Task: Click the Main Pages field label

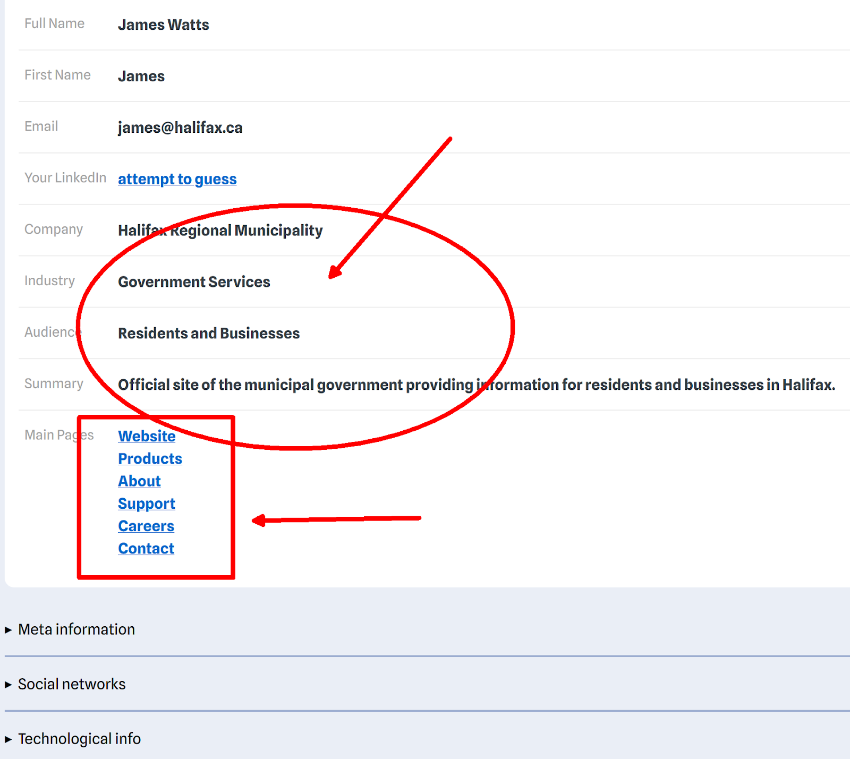Action: tap(58, 435)
